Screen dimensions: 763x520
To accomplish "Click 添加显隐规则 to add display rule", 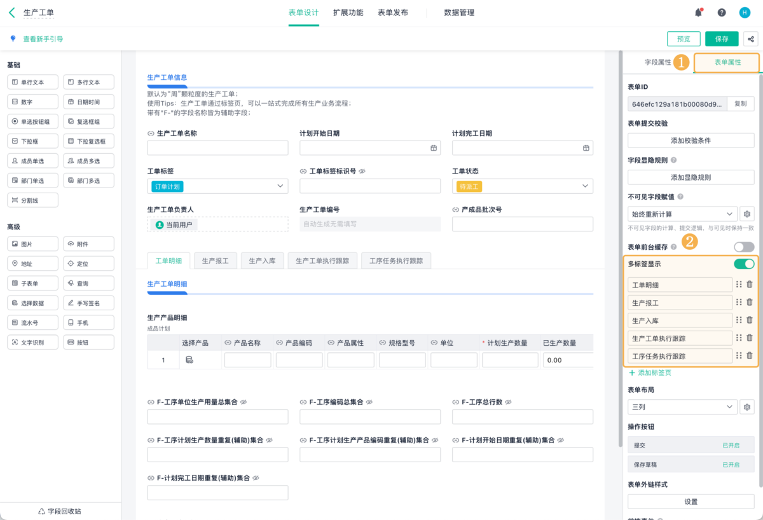I will point(691,177).
